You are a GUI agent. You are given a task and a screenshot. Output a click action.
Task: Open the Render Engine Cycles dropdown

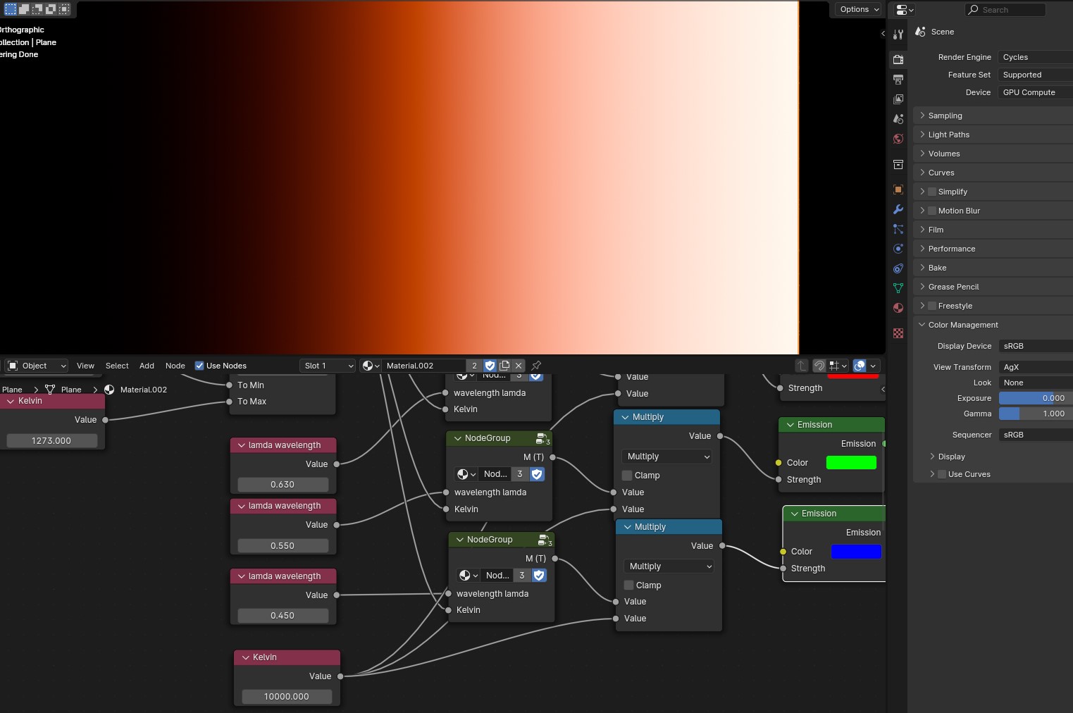[1036, 57]
